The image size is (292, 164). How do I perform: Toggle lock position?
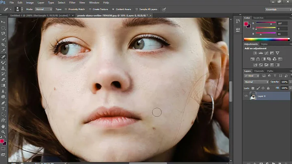coord(263,88)
